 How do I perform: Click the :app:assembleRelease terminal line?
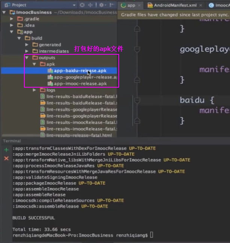[x=39, y=195]
